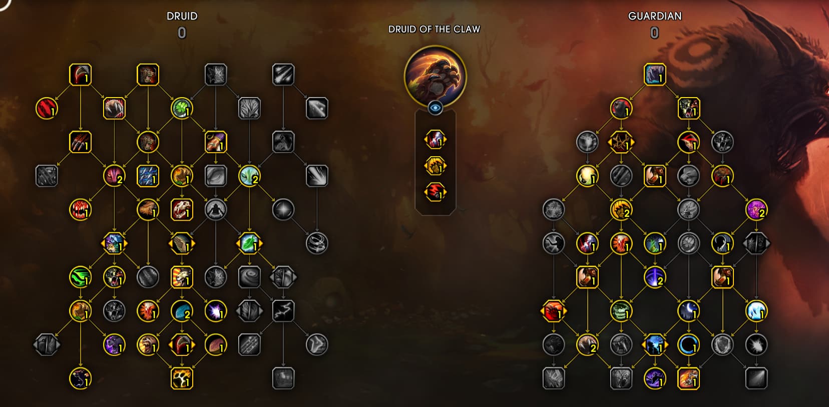The image size is (829, 407).
Task: Click the Guardian tree's topmost blue bear talent
Action: pyautogui.click(x=655, y=75)
